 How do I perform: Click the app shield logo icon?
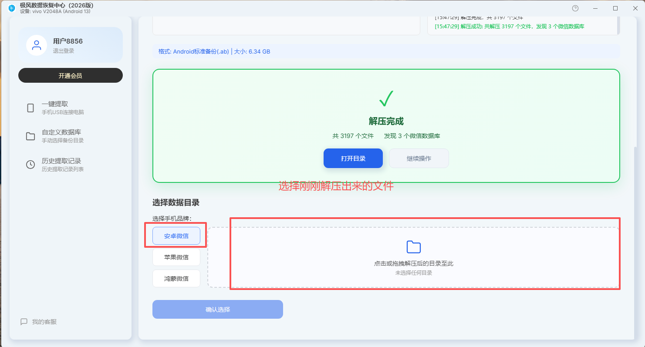click(x=12, y=8)
